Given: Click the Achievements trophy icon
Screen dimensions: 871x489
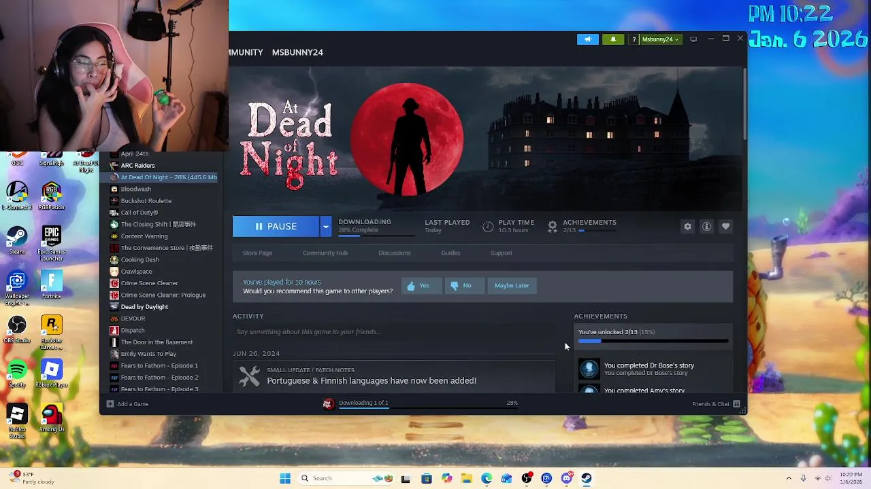Looking at the screenshot, I should [x=553, y=226].
